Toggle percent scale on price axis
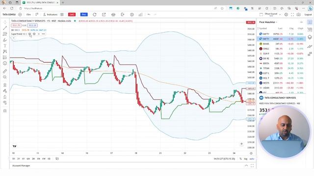The width and height of the screenshot is (314, 176). click(x=240, y=159)
